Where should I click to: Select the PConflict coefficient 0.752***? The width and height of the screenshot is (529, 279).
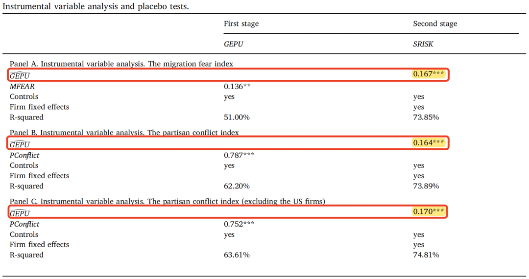pos(239,224)
